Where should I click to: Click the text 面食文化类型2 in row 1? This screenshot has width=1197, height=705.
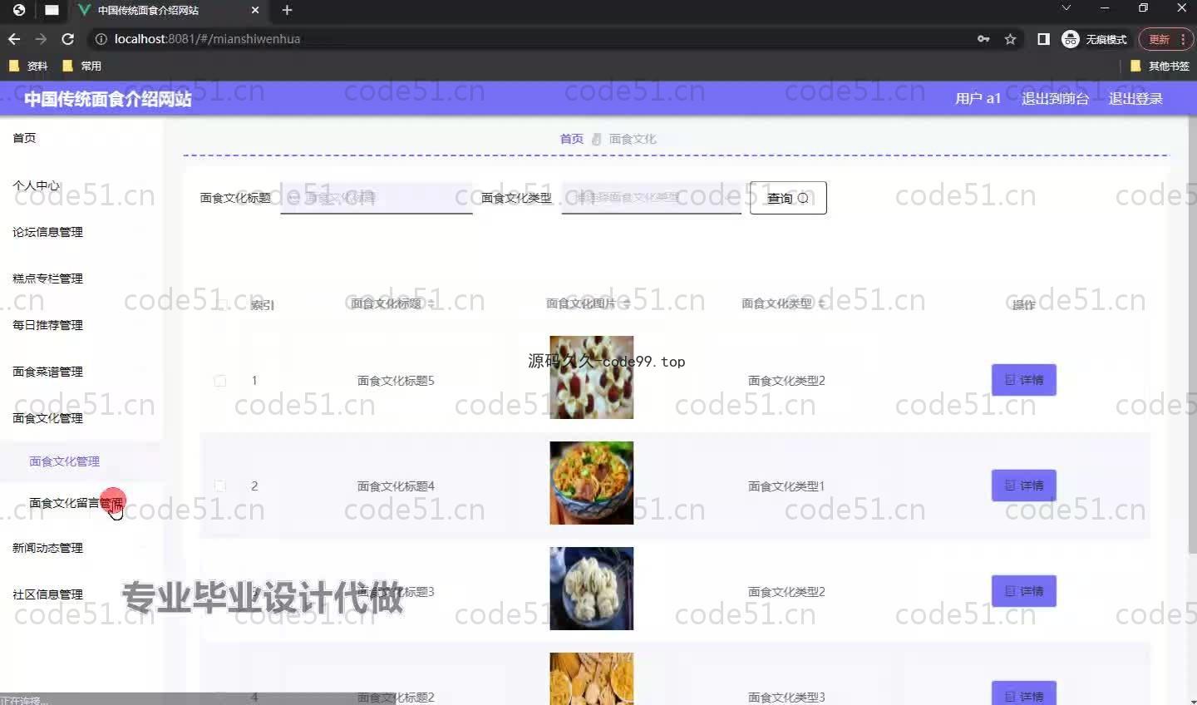786,381
